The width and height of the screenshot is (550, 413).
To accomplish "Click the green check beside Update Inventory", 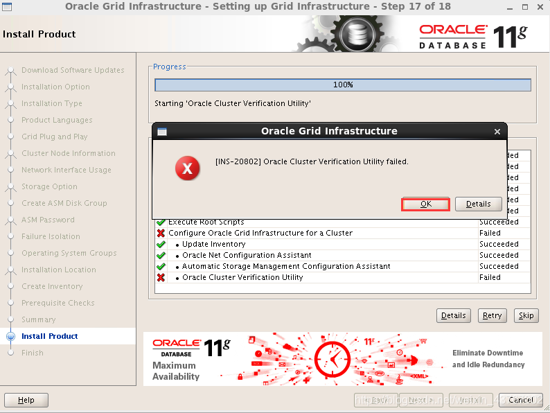I will pos(161,244).
